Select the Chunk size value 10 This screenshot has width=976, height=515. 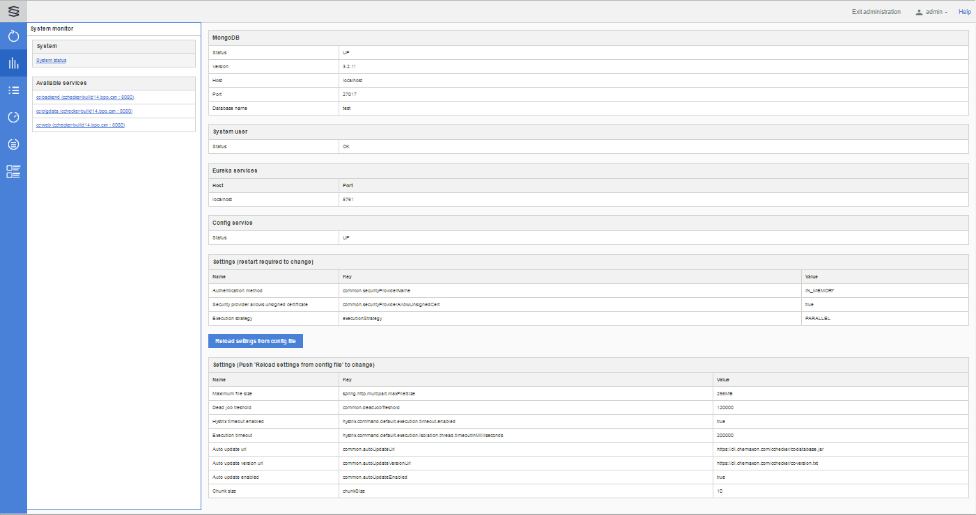click(719, 491)
